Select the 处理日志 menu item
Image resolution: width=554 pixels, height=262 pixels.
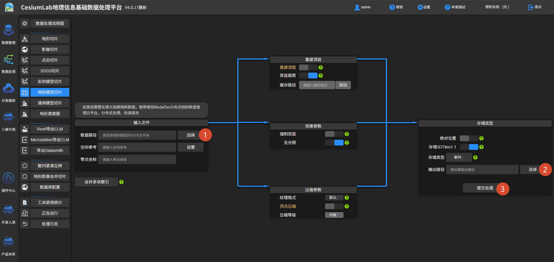50,224
